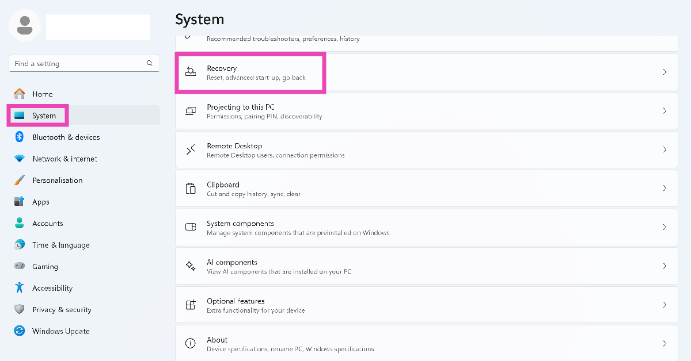Click the Clipboard icon

pyautogui.click(x=191, y=189)
